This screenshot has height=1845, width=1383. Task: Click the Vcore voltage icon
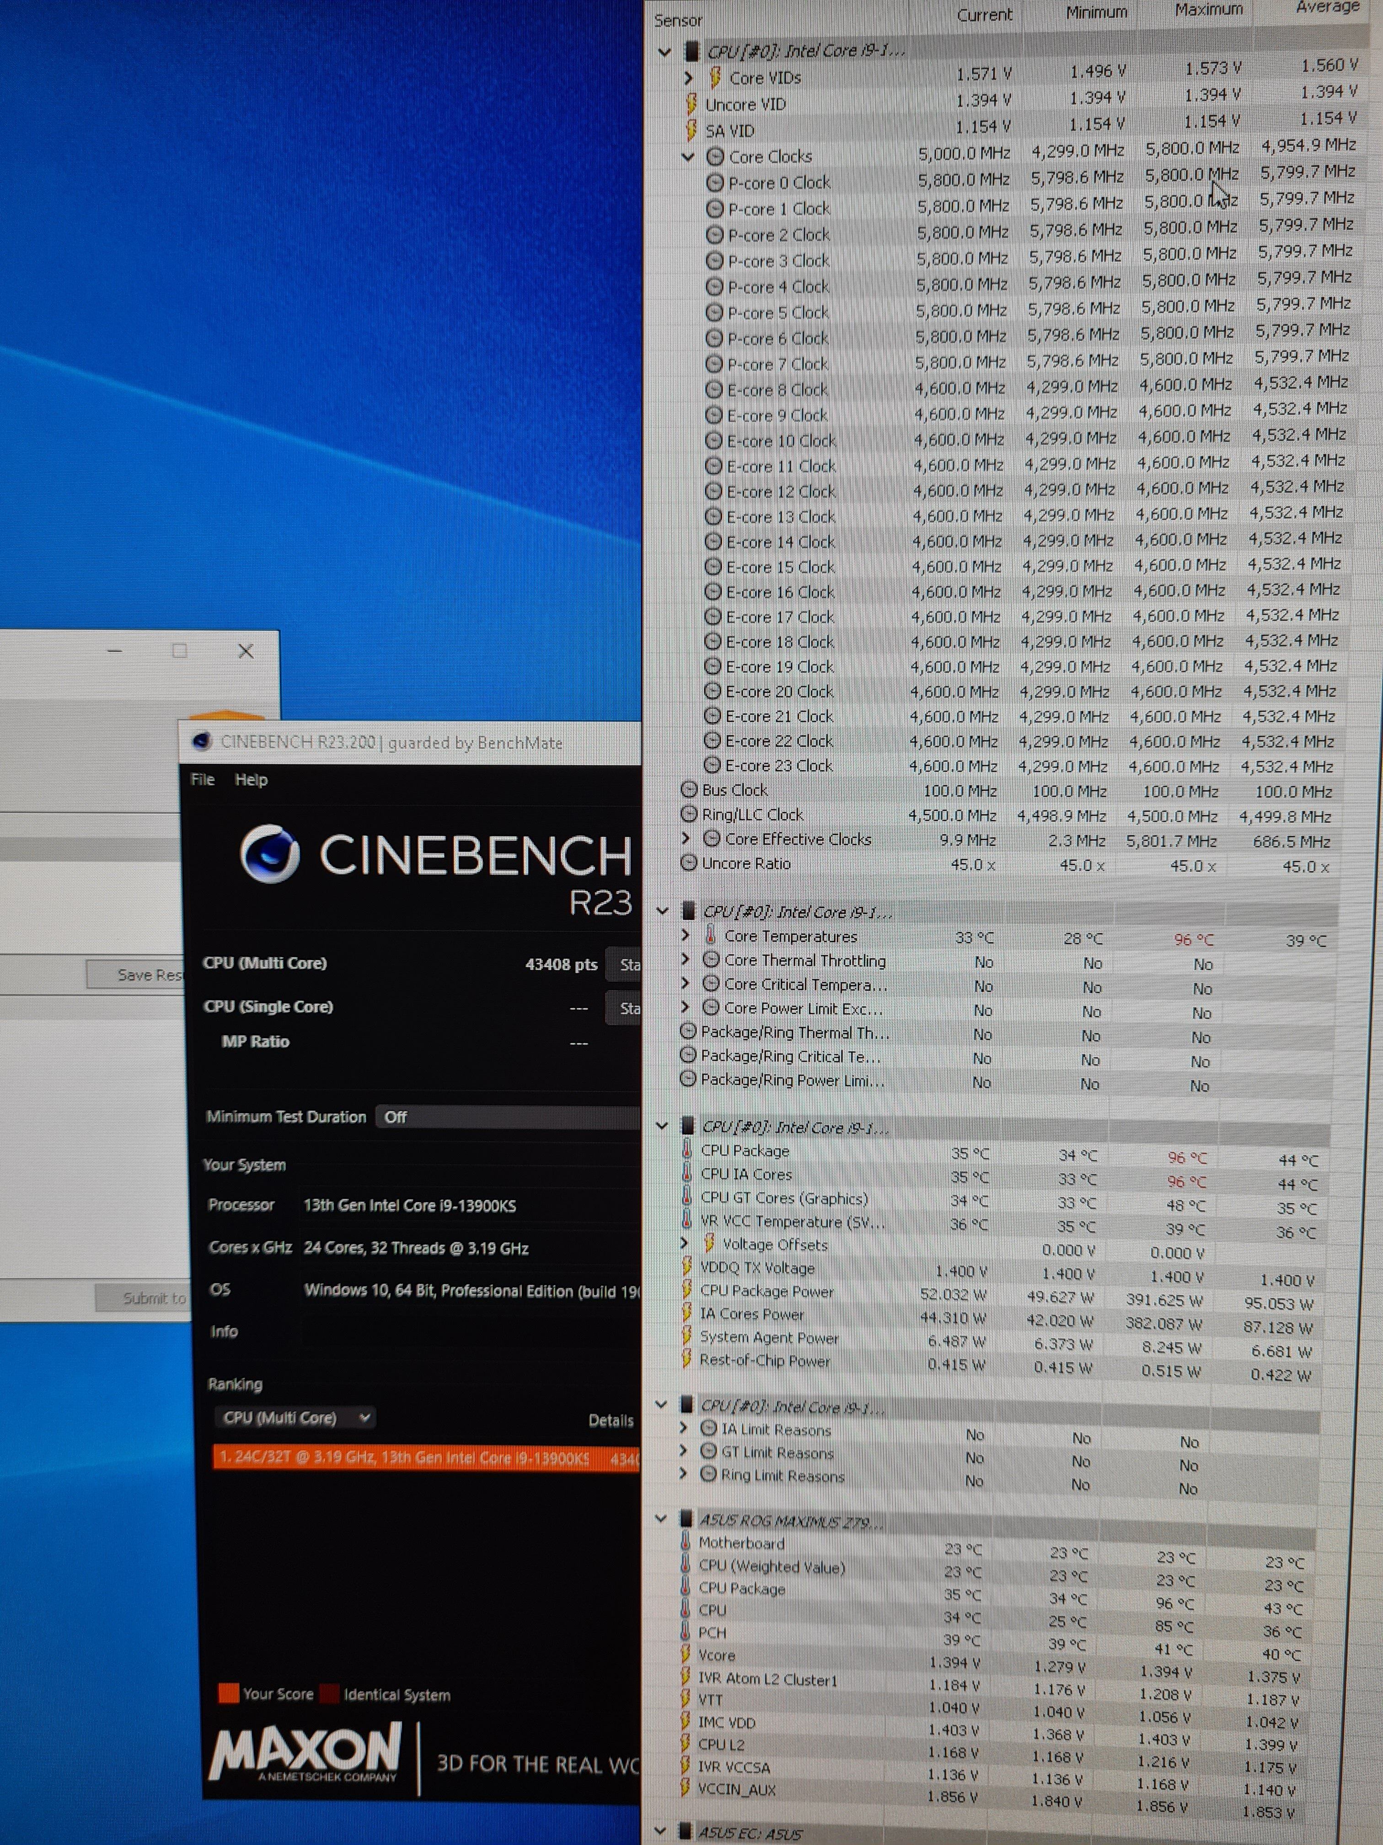coord(686,1655)
